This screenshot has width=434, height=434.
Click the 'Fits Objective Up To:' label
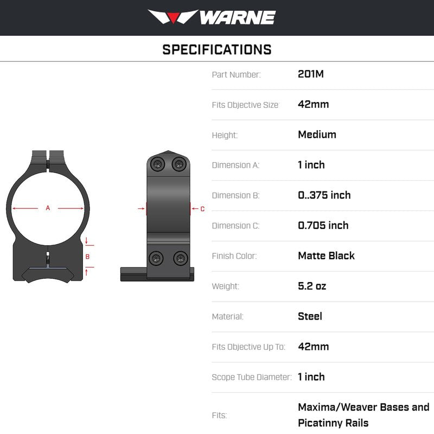(248, 347)
